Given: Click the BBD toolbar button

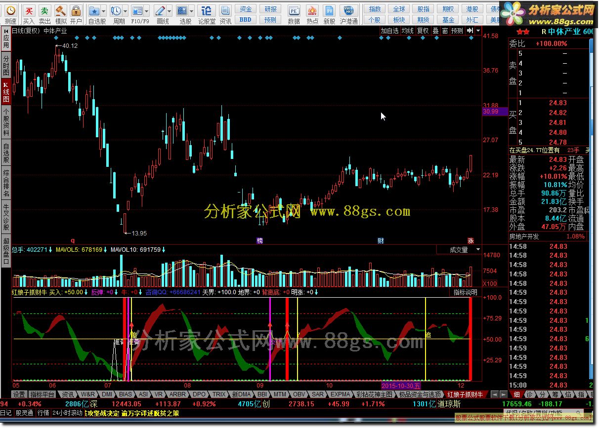Looking at the screenshot, I should (x=246, y=19).
